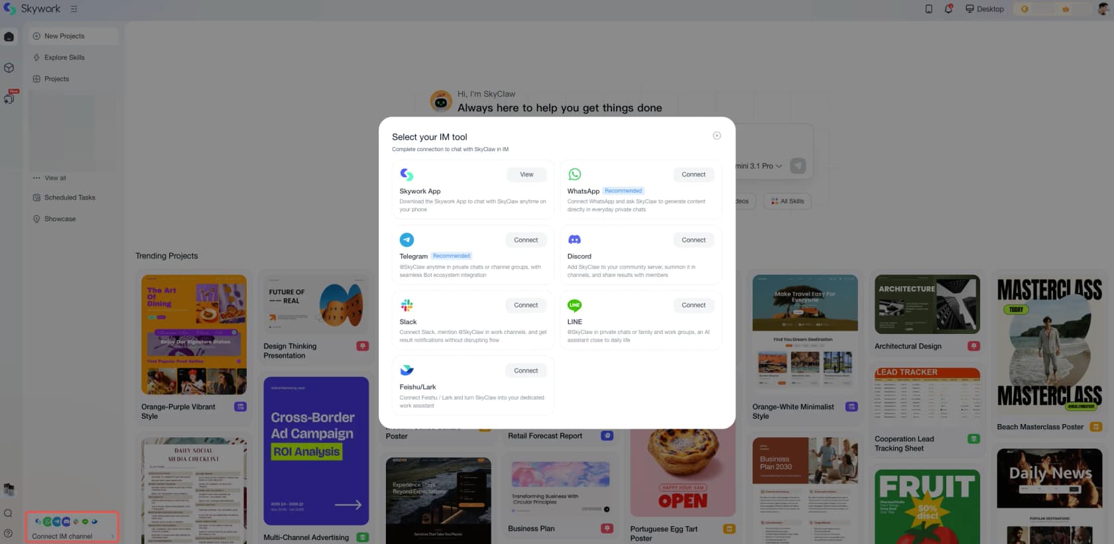
Task: Open the Beach Masterclass Poster thumbnail
Action: tap(1050, 345)
